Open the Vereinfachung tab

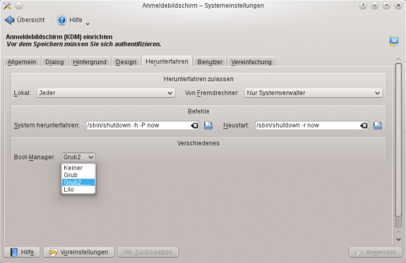251,62
